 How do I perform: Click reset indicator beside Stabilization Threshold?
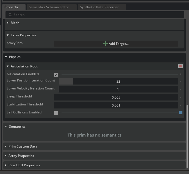180,105
